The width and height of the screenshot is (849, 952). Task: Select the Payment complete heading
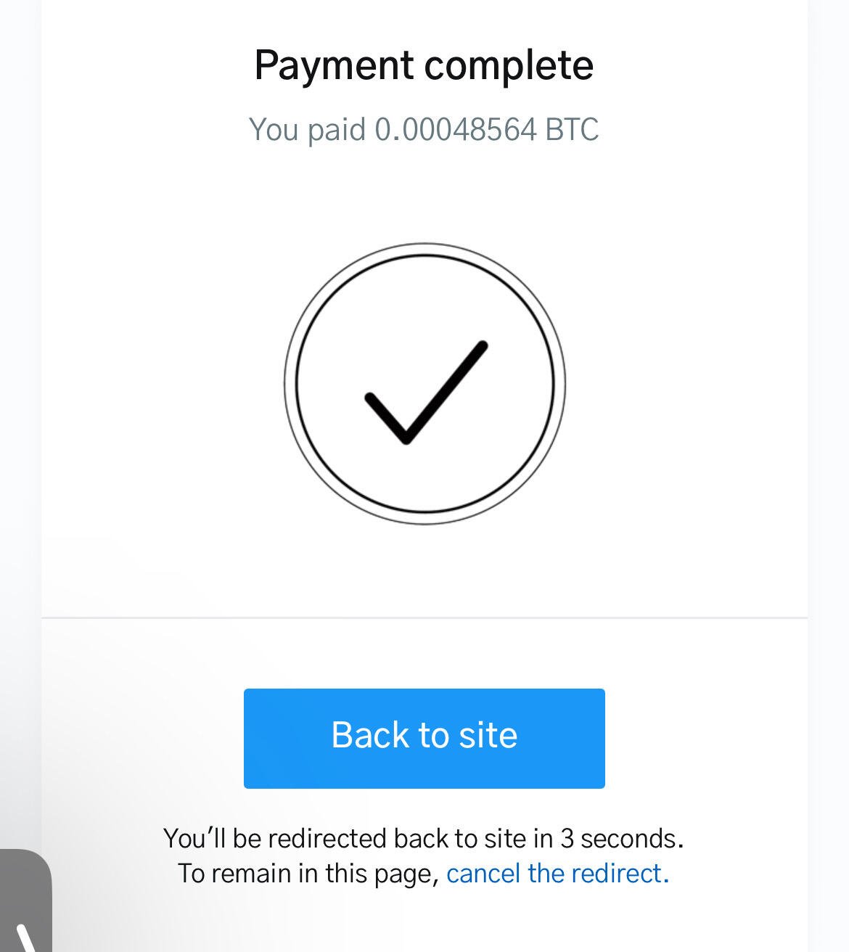coord(424,66)
